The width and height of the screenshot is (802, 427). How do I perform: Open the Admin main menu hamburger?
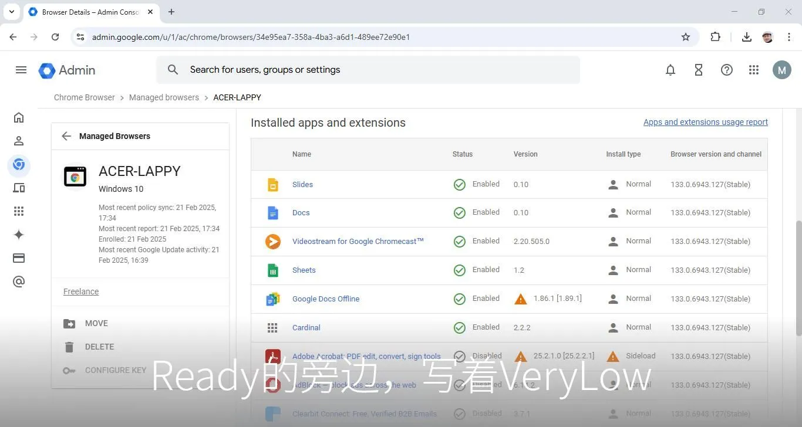21,70
